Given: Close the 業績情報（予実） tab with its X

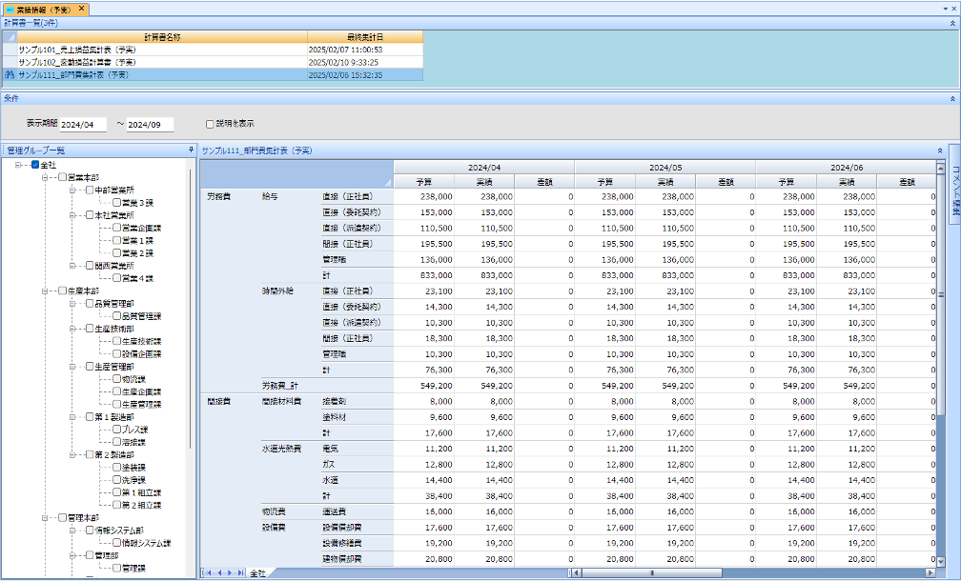Looking at the screenshot, I should [x=82, y=9].
